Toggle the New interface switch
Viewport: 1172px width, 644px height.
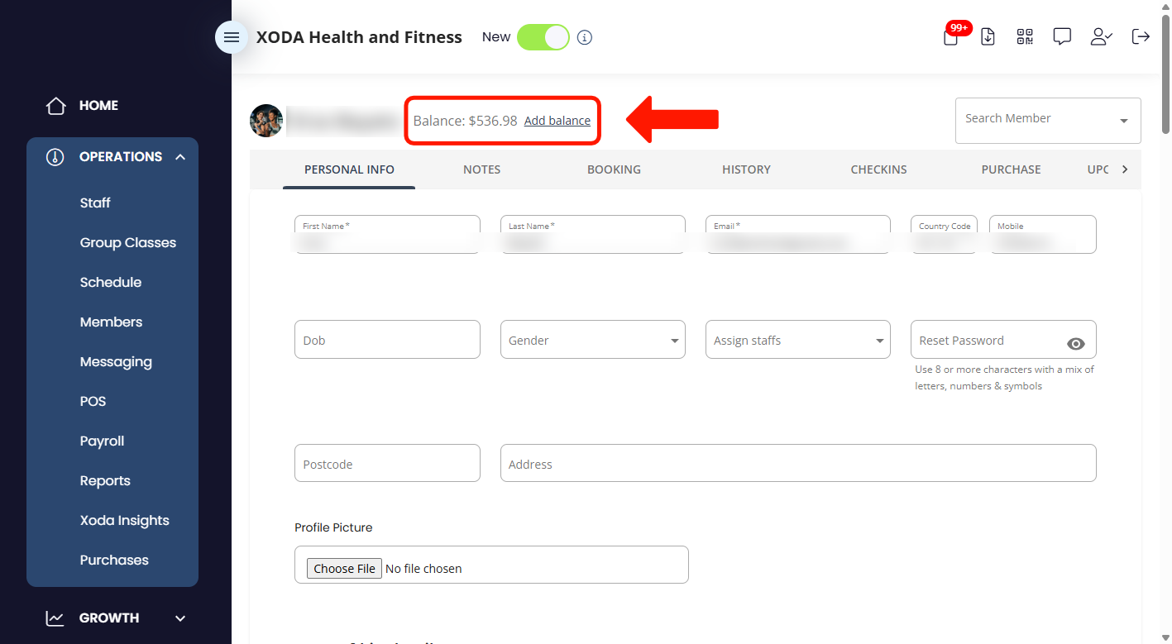[543, 37]
